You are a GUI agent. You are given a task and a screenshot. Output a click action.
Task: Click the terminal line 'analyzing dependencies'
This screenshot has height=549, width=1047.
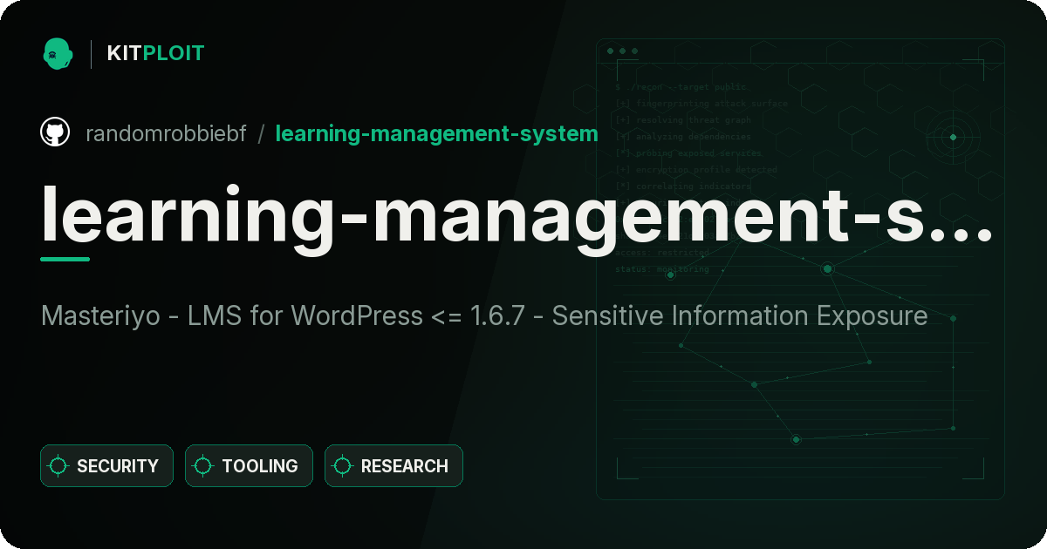(x=682, y=137)
